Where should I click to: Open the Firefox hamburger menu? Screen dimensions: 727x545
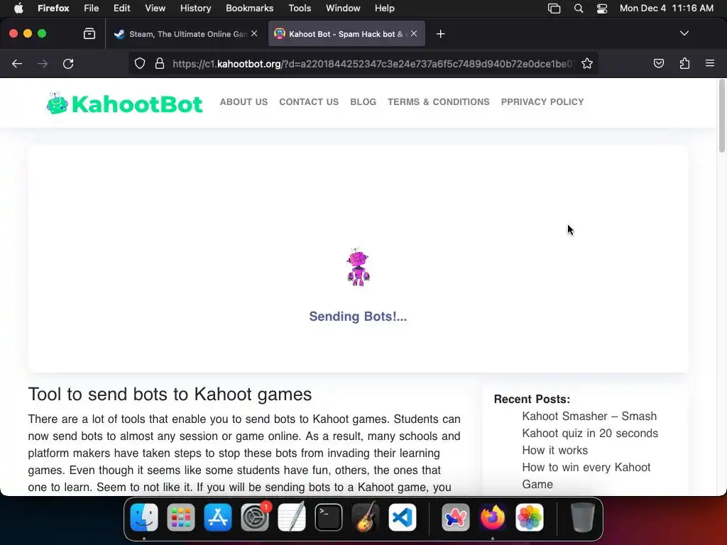(710, 63)
